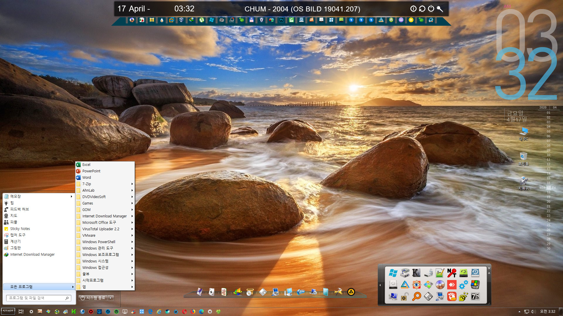
Task: Launch the K drive icon in icon panel
Action: (416, 273)
